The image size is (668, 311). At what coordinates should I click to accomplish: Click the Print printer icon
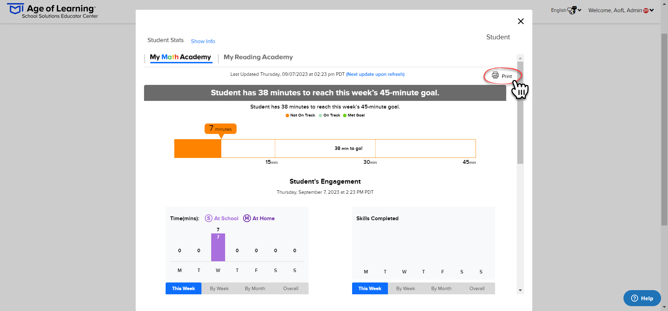[x=495, y=75]
